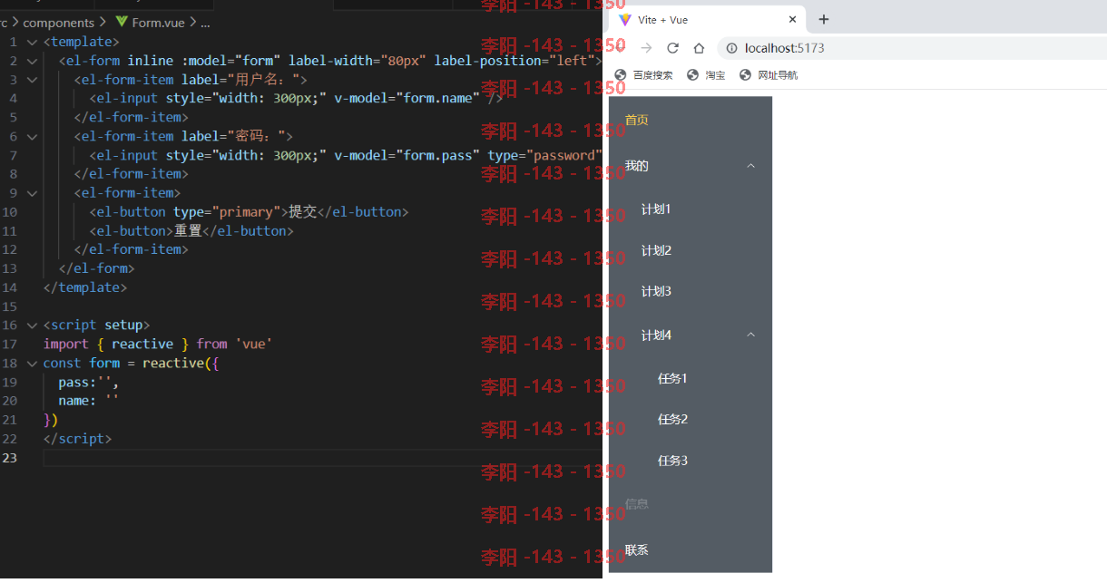Collapse the 我的 submenu arrow
The height and width of the screenshot is (583, 1107).
click(750, 166)
